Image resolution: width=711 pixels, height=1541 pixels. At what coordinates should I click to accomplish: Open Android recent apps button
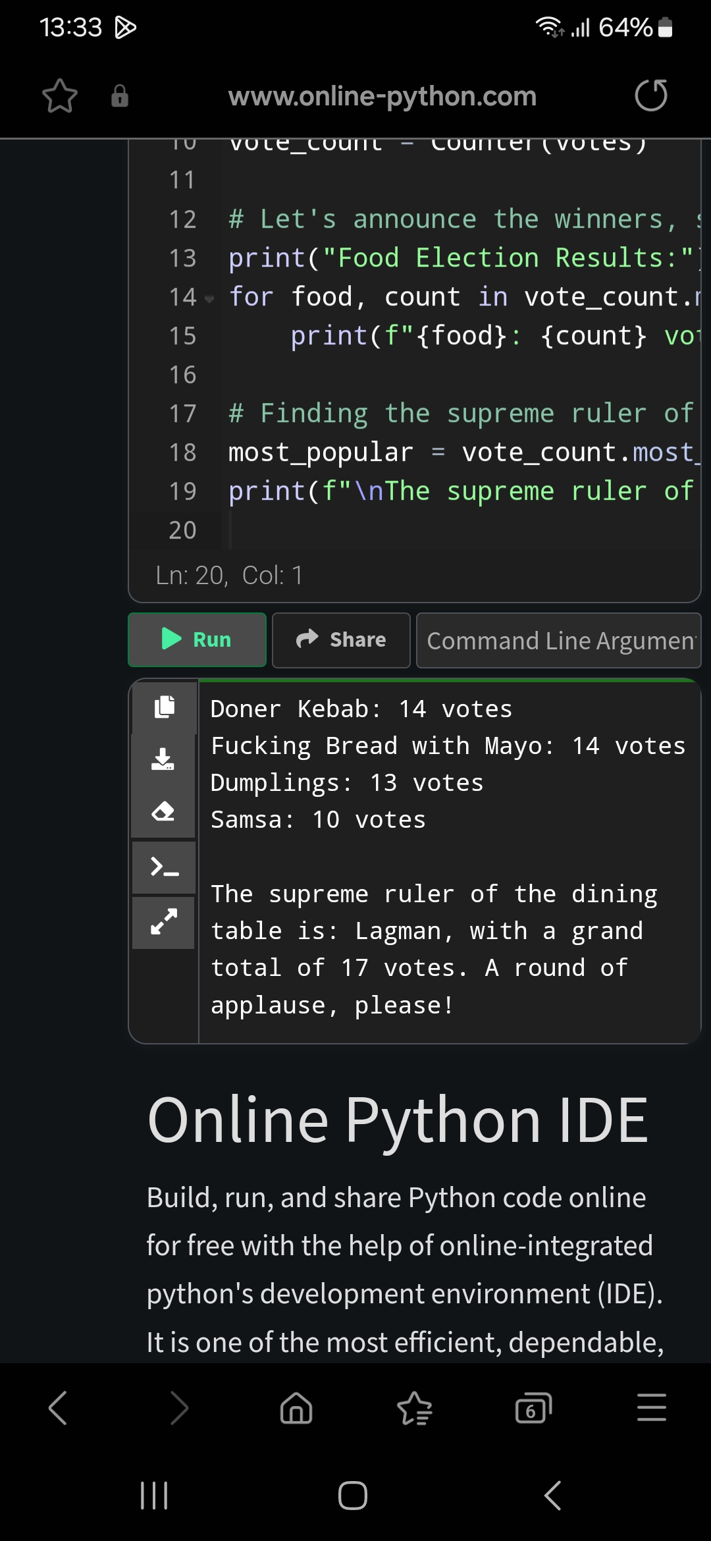tap(155, 1495)
